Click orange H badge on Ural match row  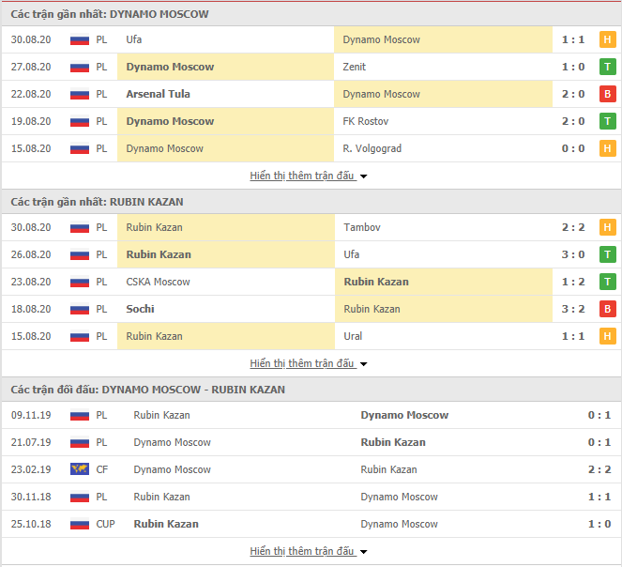(x=607, y=336)
